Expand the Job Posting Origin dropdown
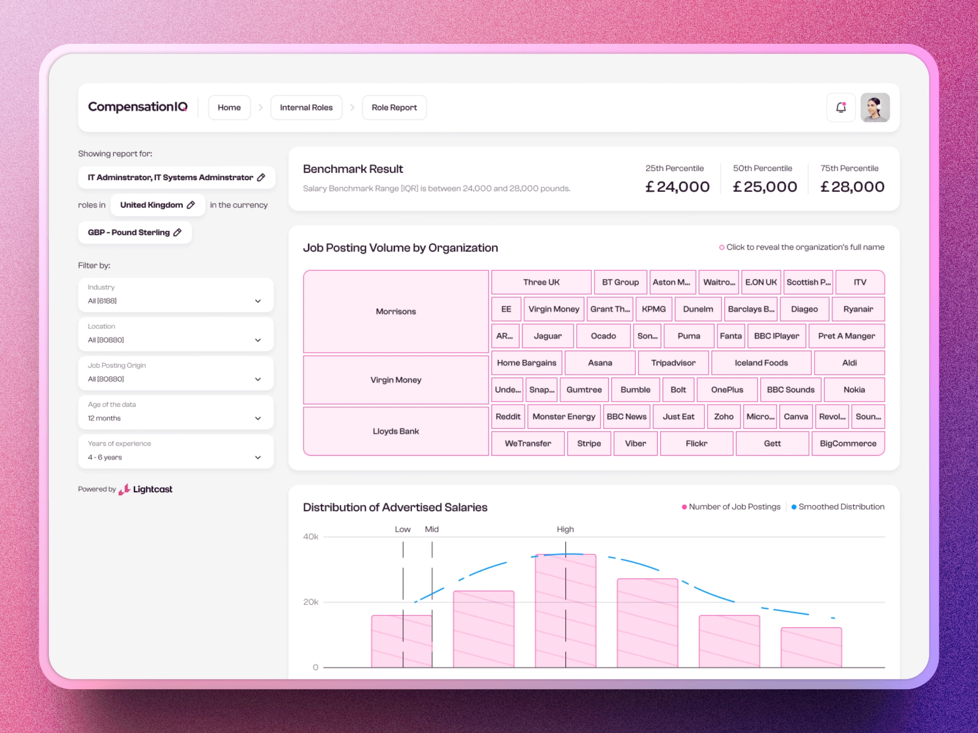This screenshot has width=978, height=733. click(x=176, y=373)
